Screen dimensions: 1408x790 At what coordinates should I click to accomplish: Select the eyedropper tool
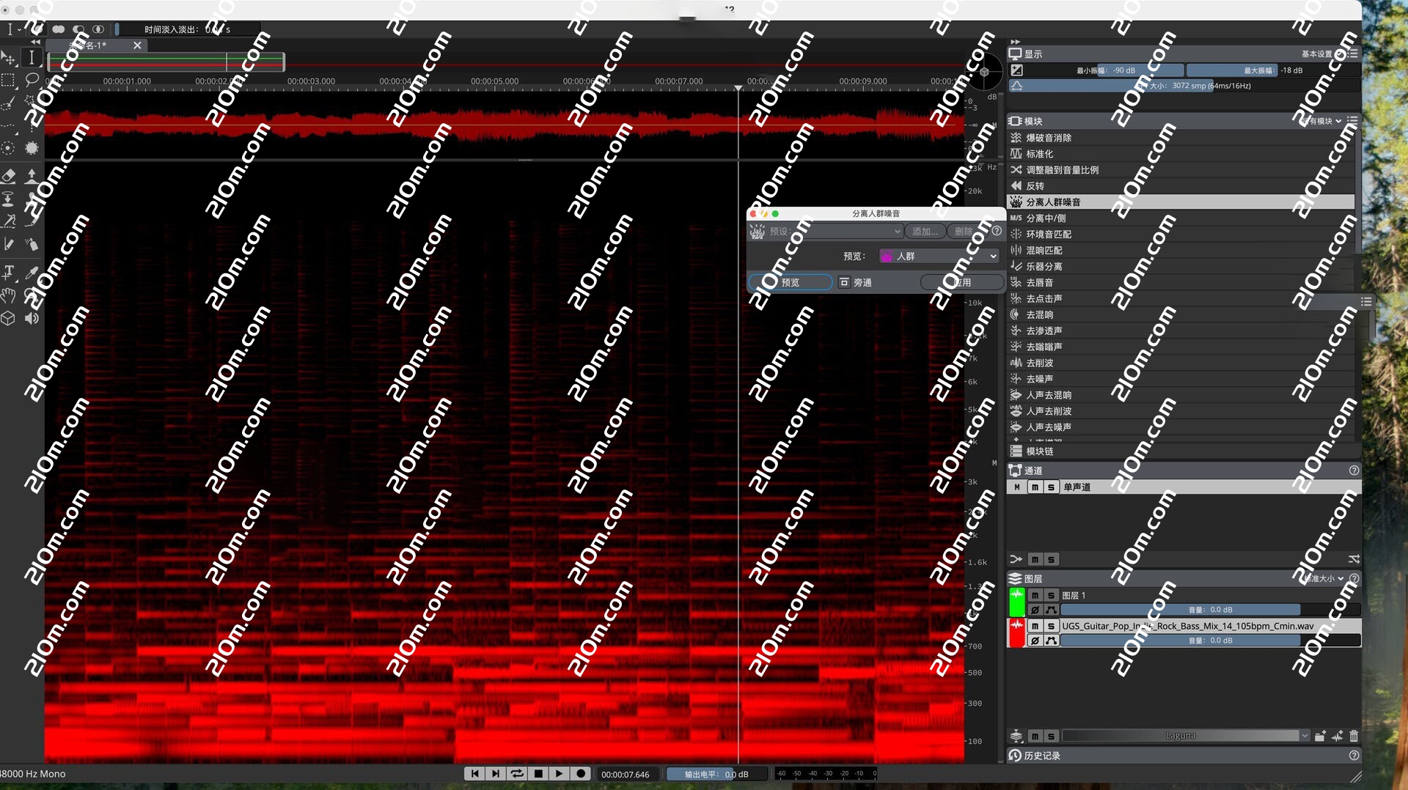[x=32, y=273]
